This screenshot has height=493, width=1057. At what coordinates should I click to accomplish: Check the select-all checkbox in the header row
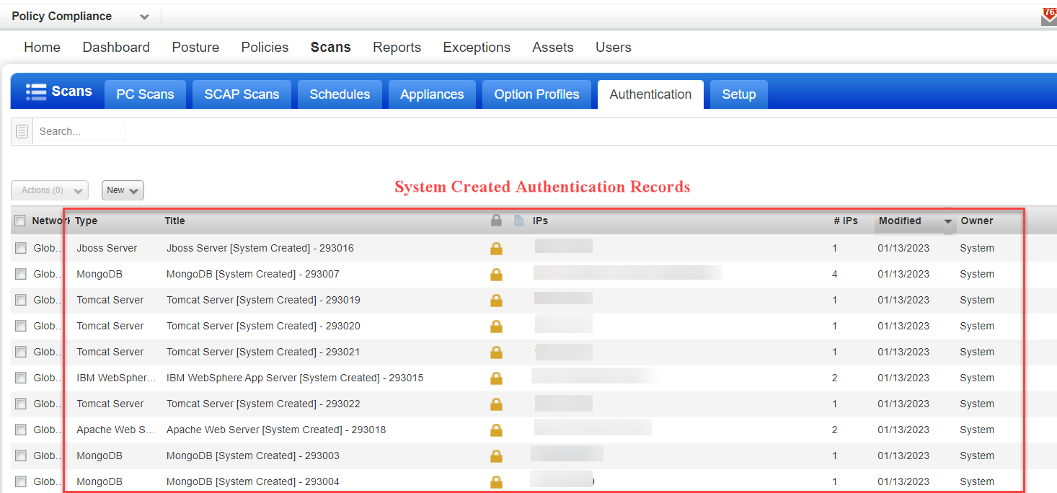[x=19, y=221]
